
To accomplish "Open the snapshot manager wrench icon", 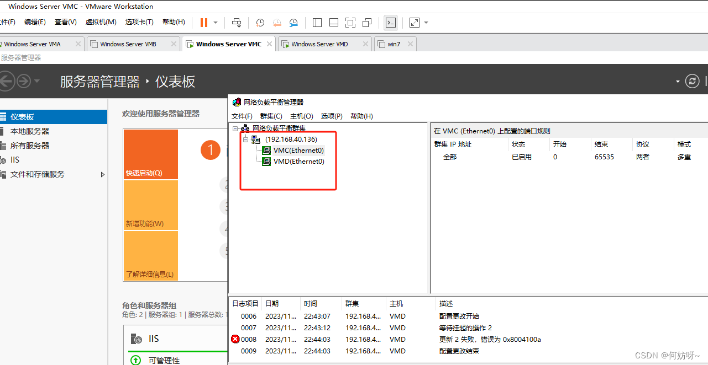I will click(x=293, y=23).
